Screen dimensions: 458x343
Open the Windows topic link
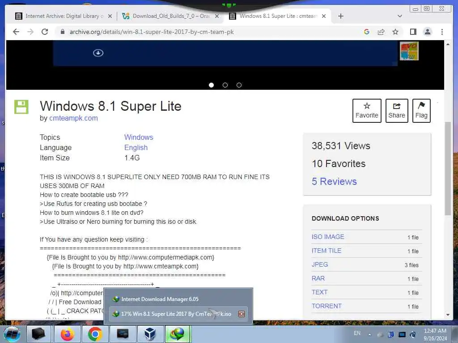pos(139,137)
